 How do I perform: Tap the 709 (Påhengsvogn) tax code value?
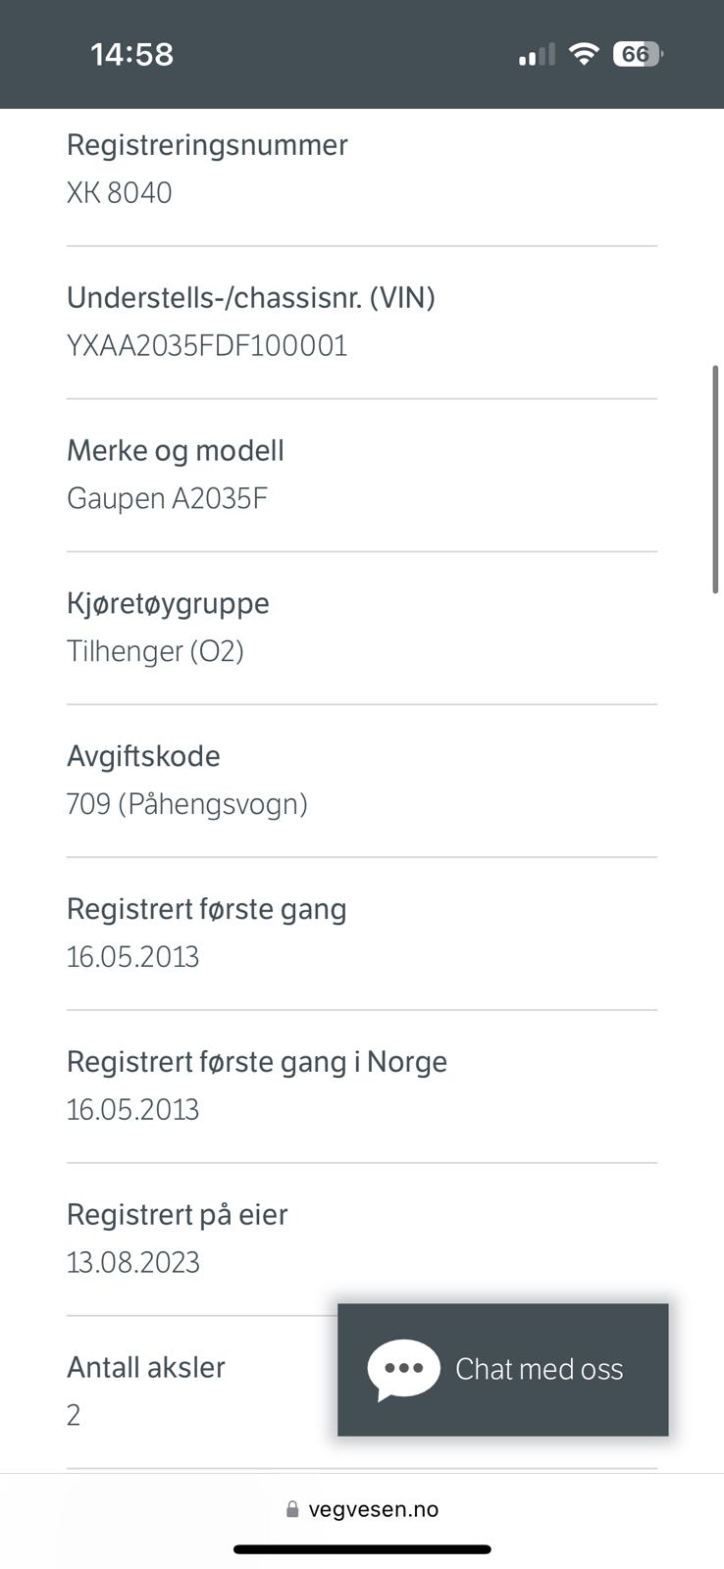pyautogui.click(x=187, y=804)
